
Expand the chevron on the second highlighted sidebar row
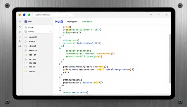point(51,31)
